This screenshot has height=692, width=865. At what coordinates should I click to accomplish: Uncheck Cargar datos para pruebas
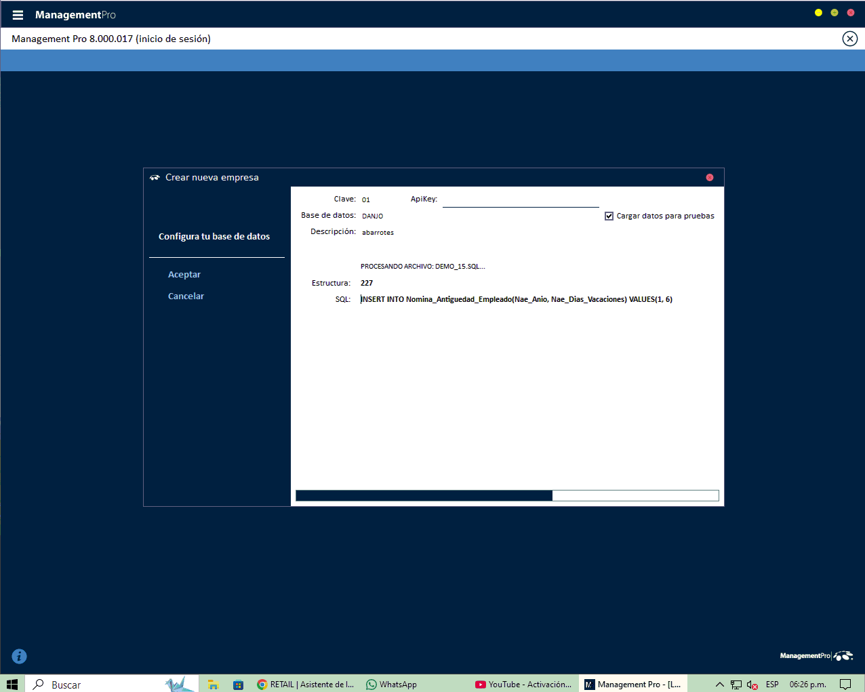click(x=609, y=216)
